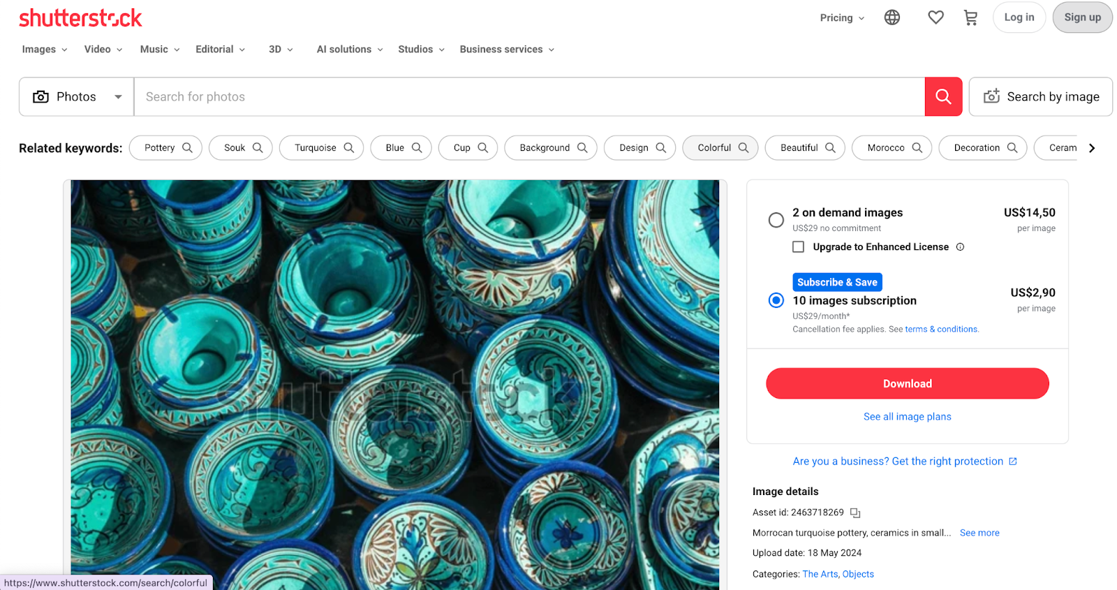Click Search by image button
Image resolution: width=1117 pixels, height=590 pixels.
pyautogui.click(x=1040, y=96)
